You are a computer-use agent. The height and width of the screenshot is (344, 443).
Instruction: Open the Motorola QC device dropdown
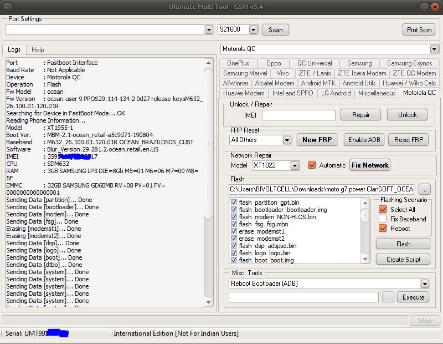tap(434, 49)
